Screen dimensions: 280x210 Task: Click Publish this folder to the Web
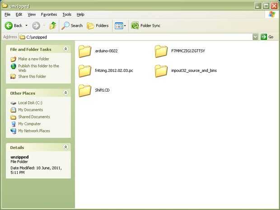point(38,68)
